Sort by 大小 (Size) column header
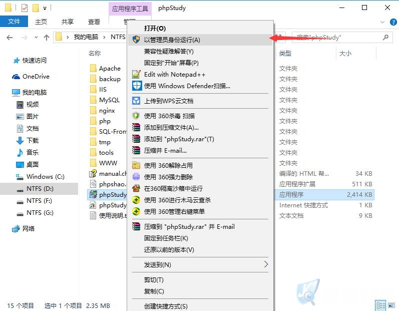This screenshot has height=311, width=399. pos(345,53)
